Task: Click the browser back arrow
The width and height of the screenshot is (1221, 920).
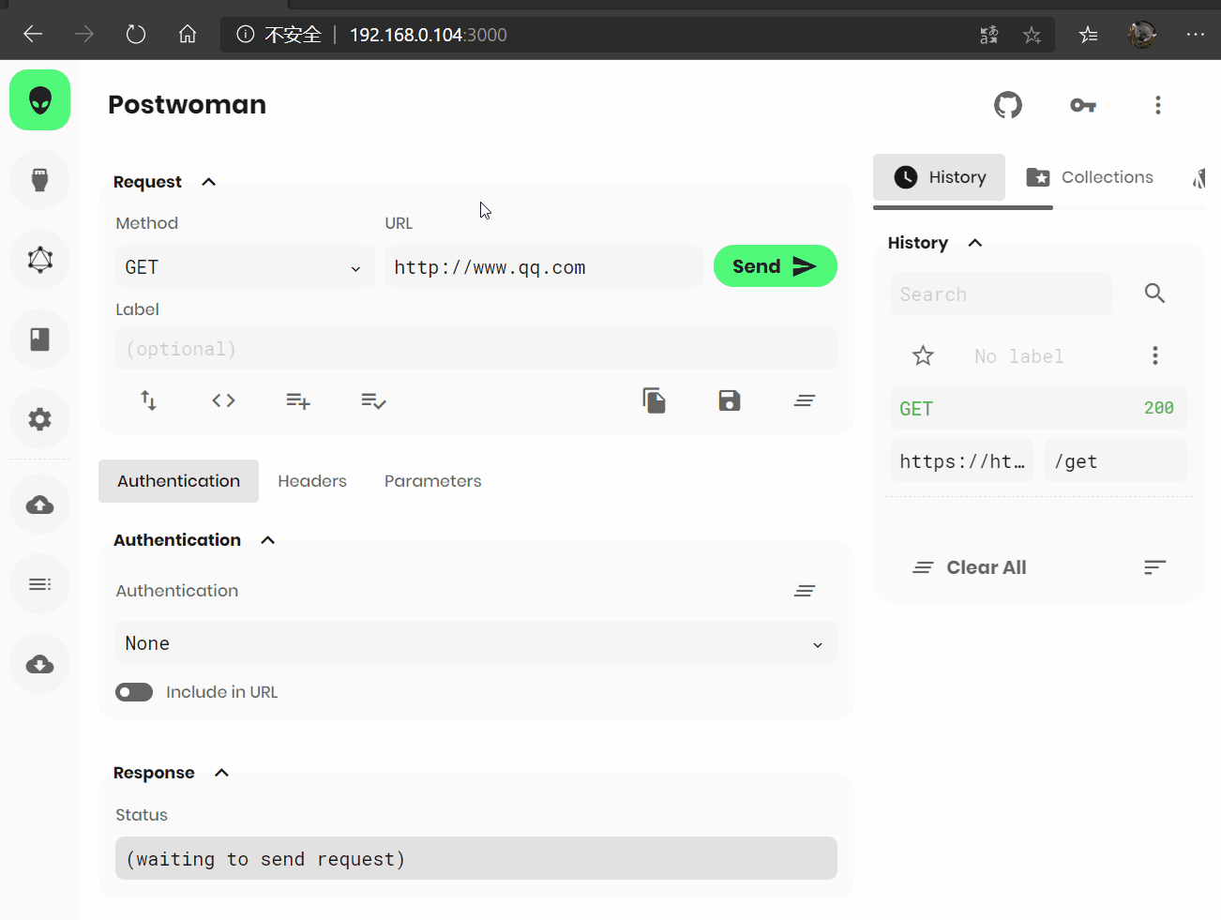Action: point(33,35)
